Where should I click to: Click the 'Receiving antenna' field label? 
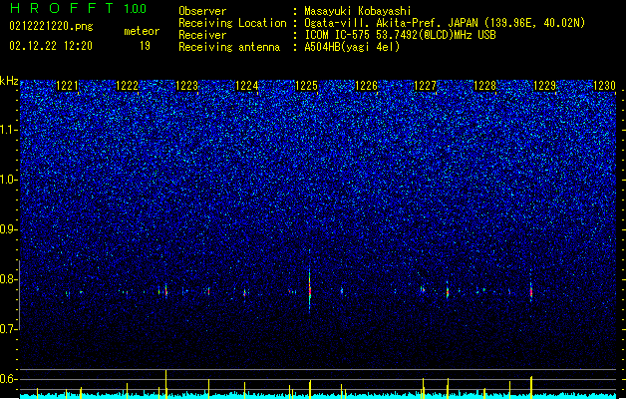pos(229,47)
